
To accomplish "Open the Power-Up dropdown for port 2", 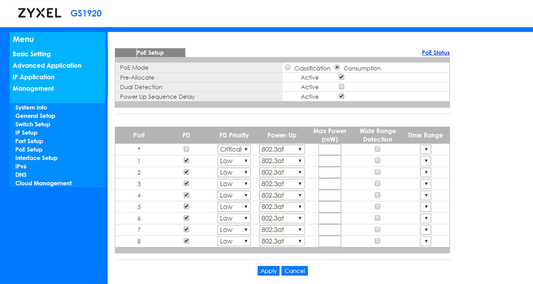I will point(282,172).
